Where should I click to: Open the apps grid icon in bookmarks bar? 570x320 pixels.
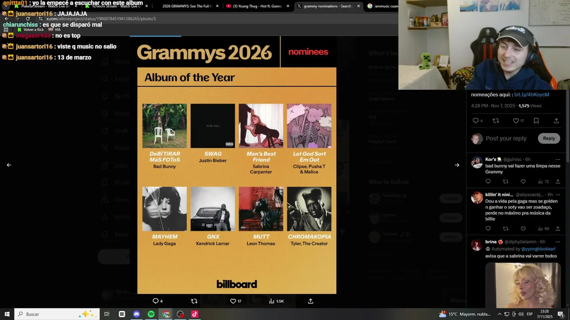tap(6, 29)
